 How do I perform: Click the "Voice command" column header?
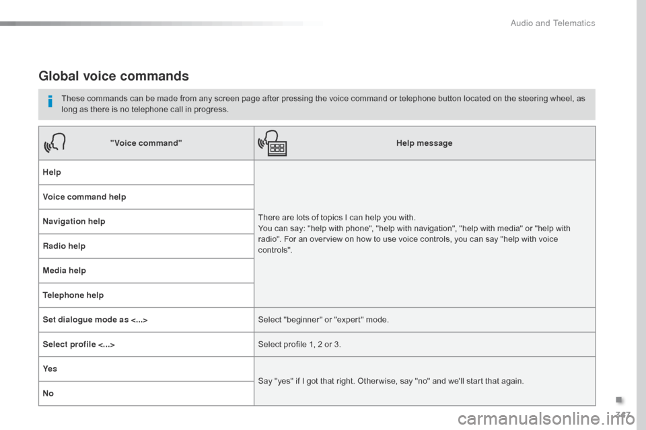(x=146, y=143)
